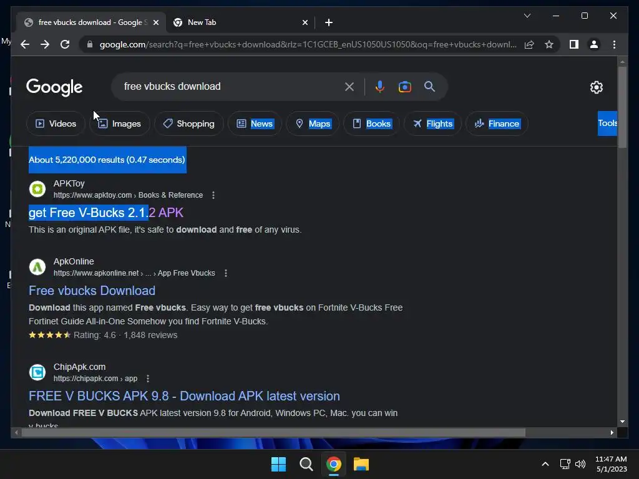Click the Google logo
This screenshot has width=639, height=479.
click(x=54, y=87)
